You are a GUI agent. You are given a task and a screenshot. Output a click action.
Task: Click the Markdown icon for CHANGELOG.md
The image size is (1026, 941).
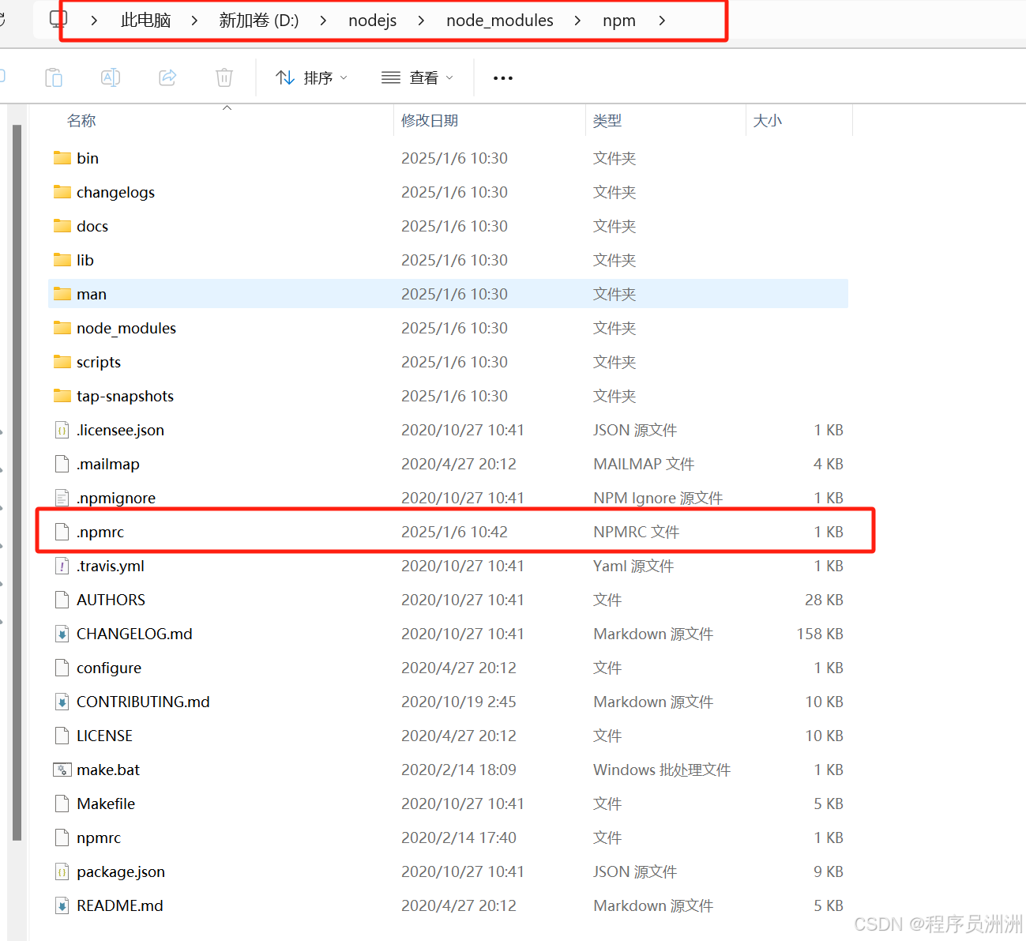(x=62, y=634)
